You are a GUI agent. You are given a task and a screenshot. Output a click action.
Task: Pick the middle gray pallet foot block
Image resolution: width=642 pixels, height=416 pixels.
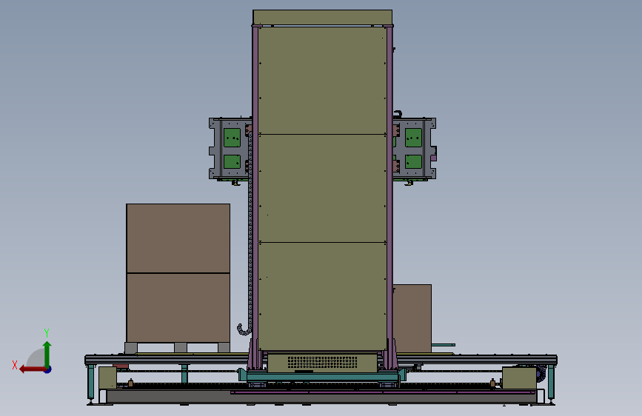181,348
